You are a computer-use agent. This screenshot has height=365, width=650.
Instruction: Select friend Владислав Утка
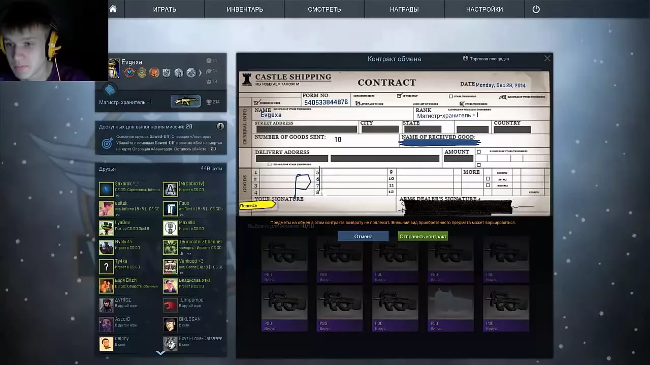[193, 285]
